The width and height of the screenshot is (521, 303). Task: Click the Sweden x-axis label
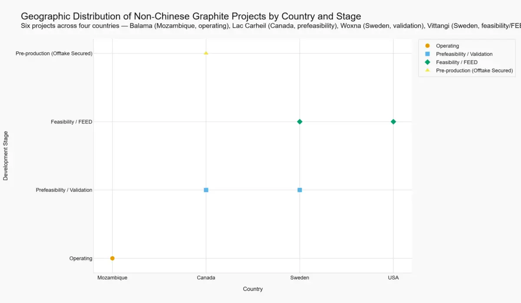[x=300, y=278]
